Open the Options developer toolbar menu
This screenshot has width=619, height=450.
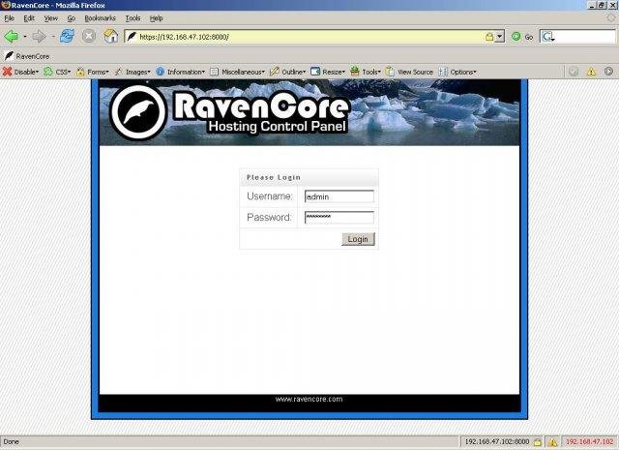[x=457, y=72]
